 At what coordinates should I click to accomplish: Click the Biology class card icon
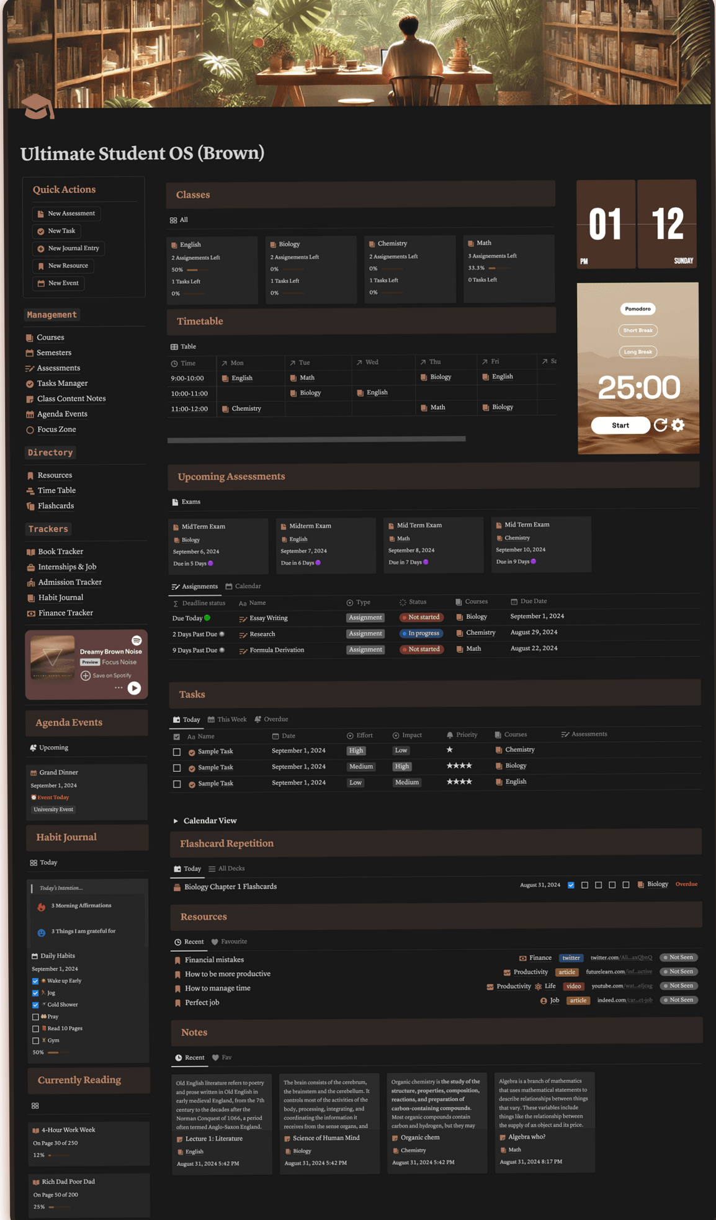273,244
